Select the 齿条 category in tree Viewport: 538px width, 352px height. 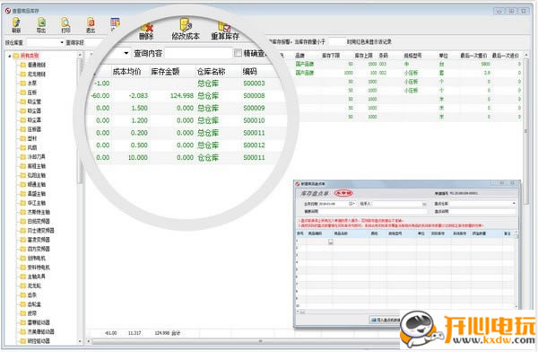pyautogui.click(x=32, y=295)
